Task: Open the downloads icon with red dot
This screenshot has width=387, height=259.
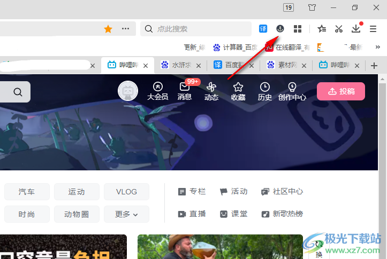Action: point(356,29)
